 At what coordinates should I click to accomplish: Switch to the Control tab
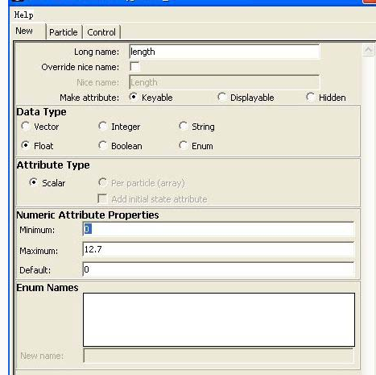pyautogui.click(x=101, y=32)
